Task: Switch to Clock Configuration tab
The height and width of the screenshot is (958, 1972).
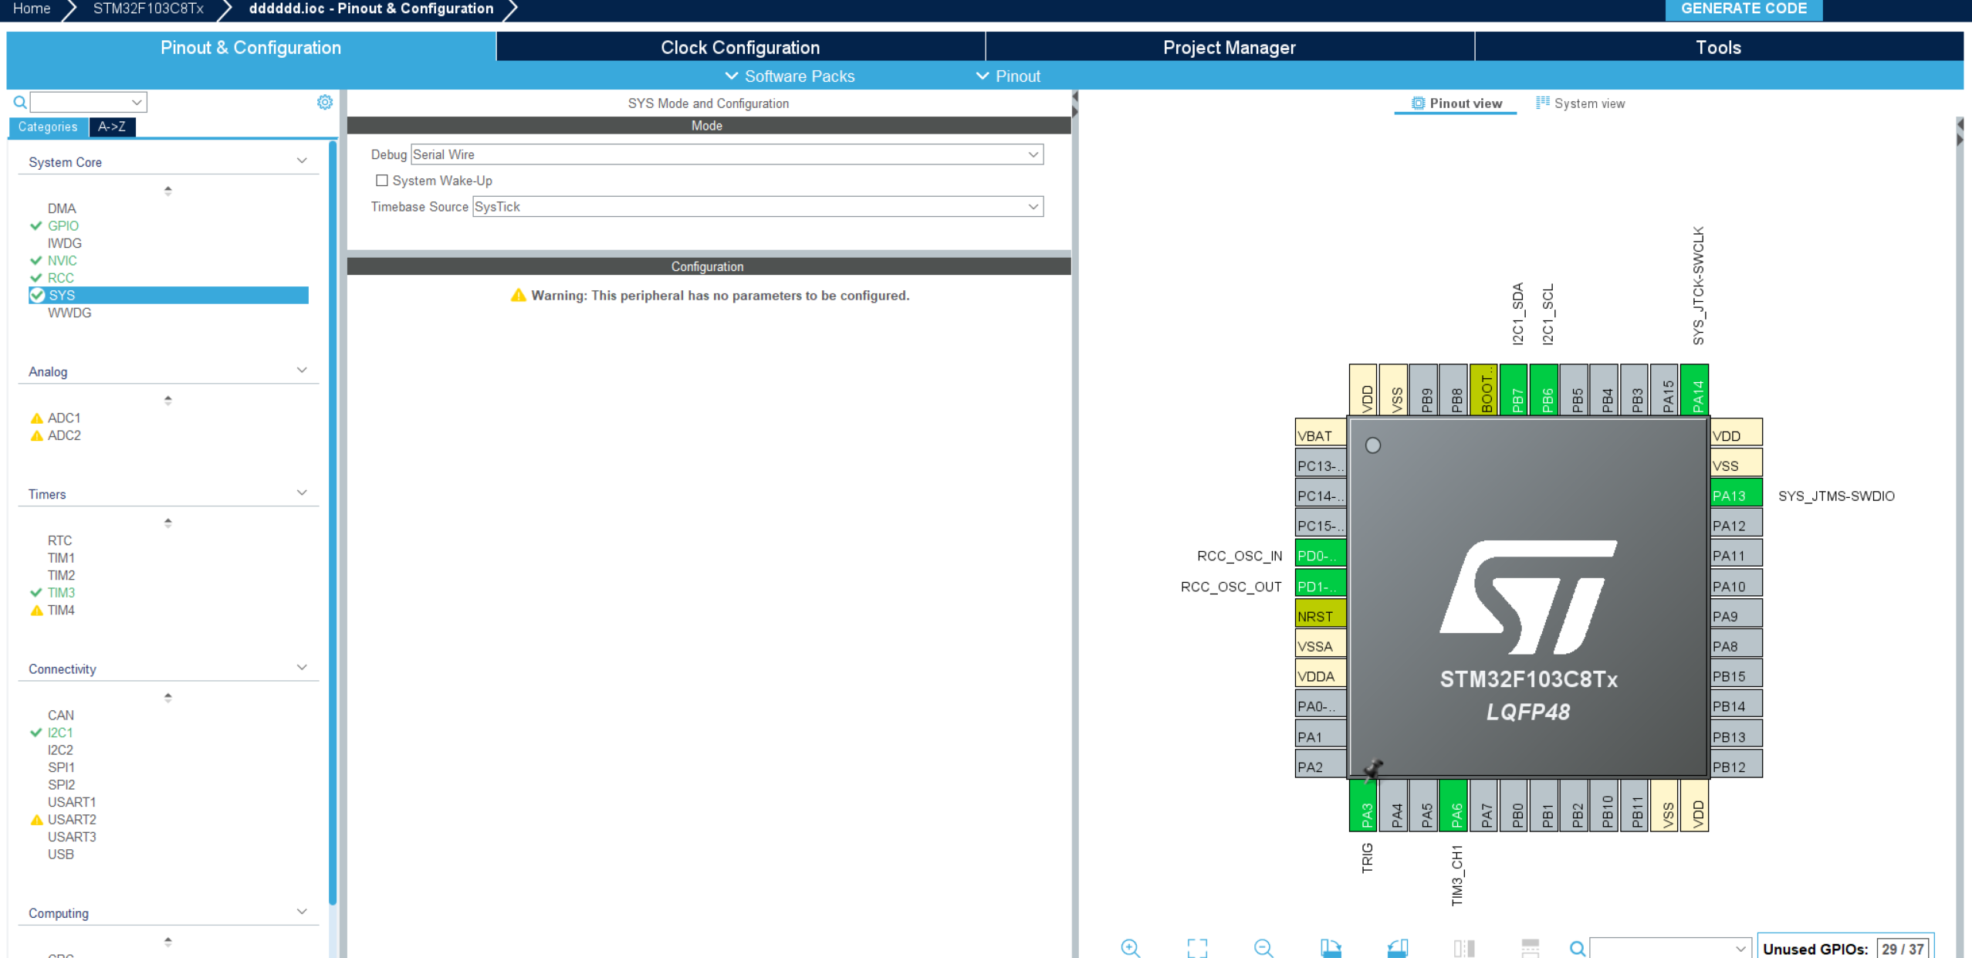Action: point(739,47)
